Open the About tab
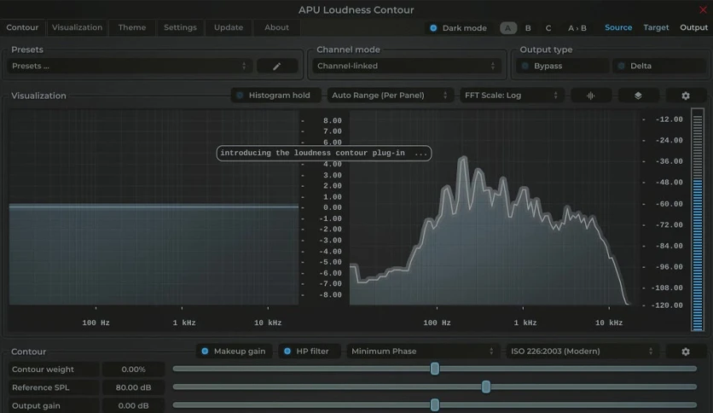The width and height of the screenshot is (713, 413). [276, 27]
